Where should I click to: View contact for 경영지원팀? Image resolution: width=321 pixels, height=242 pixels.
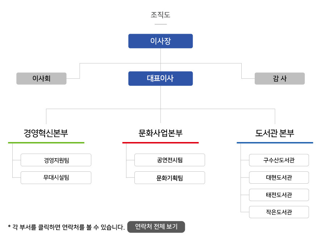click(x=56, y=160)
